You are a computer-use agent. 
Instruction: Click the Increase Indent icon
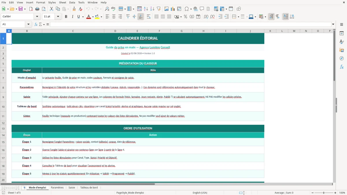[x=220, y=17]
